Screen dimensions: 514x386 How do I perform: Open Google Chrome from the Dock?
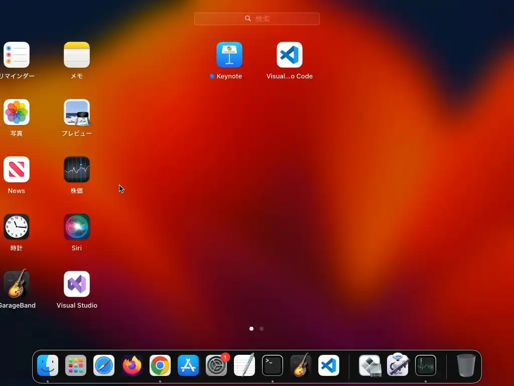(x=160, y=365)
